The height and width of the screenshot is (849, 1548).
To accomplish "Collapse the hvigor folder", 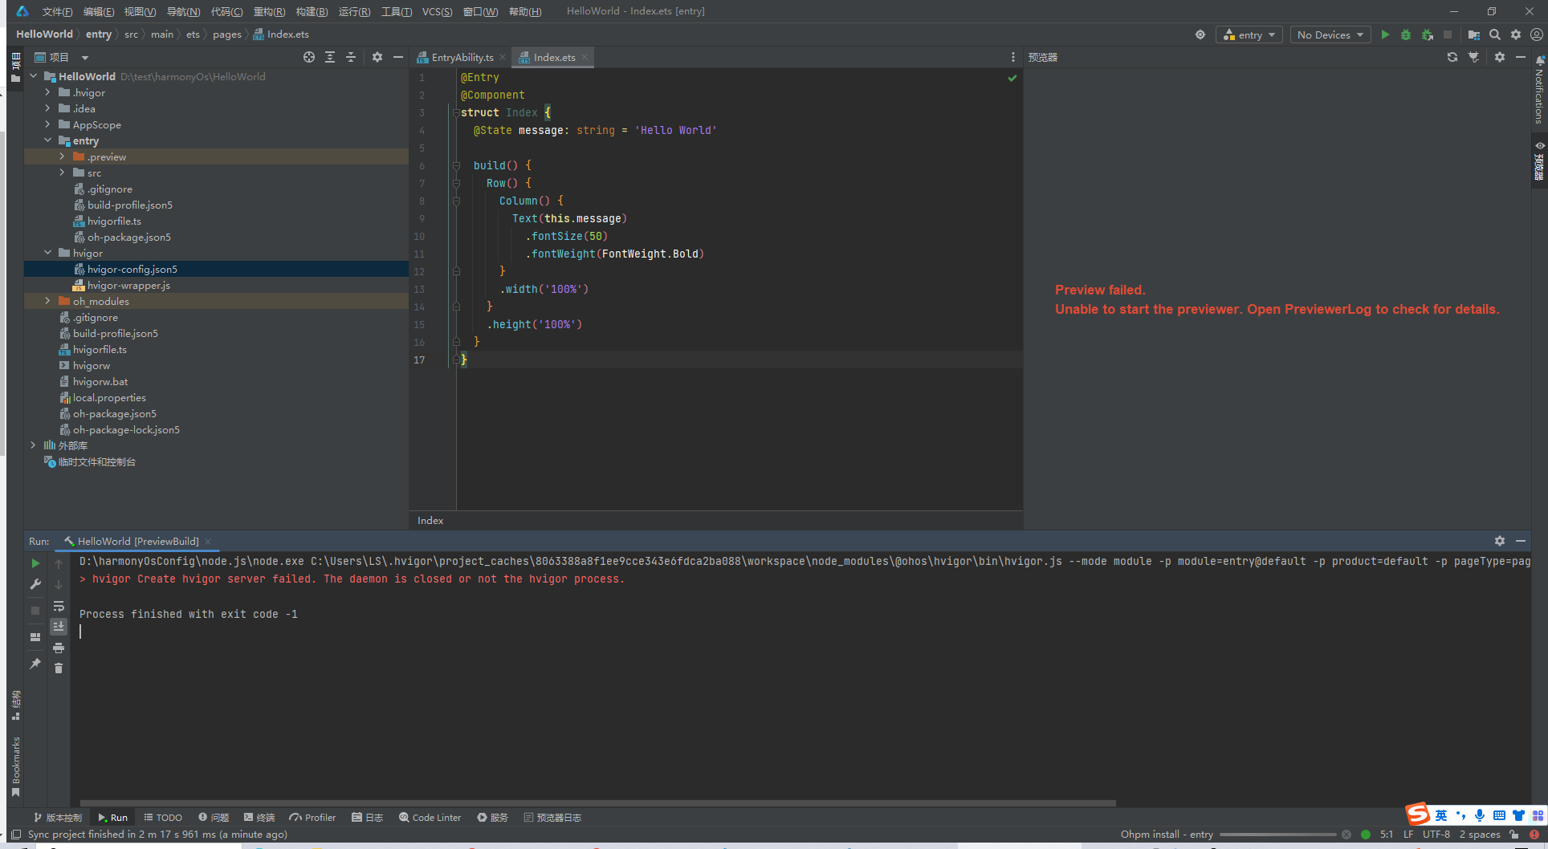I will click(48, 253).
